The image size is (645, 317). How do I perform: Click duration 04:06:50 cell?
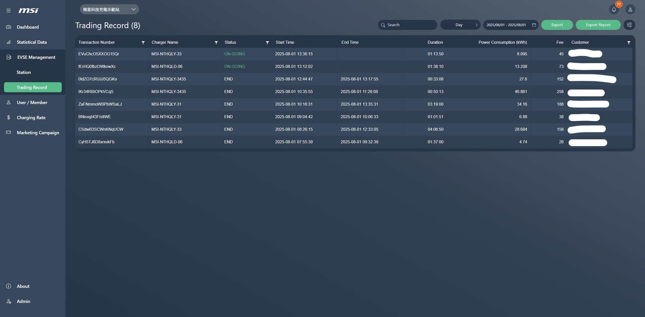435,129
